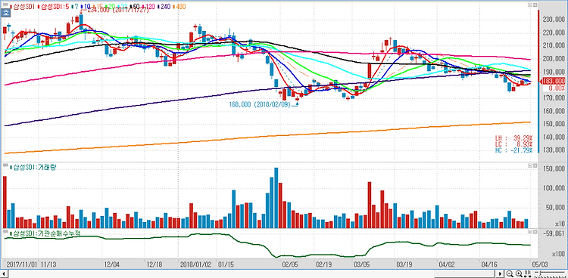Click the zoom level slider handle
Screen dimensions: 568x278
pos(540,273)
